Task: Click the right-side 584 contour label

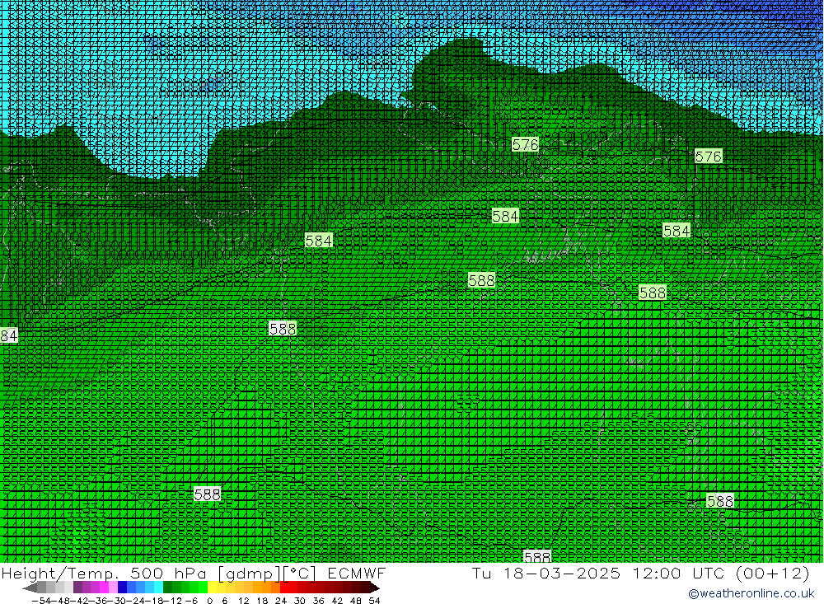Action: tap(676, 231)
